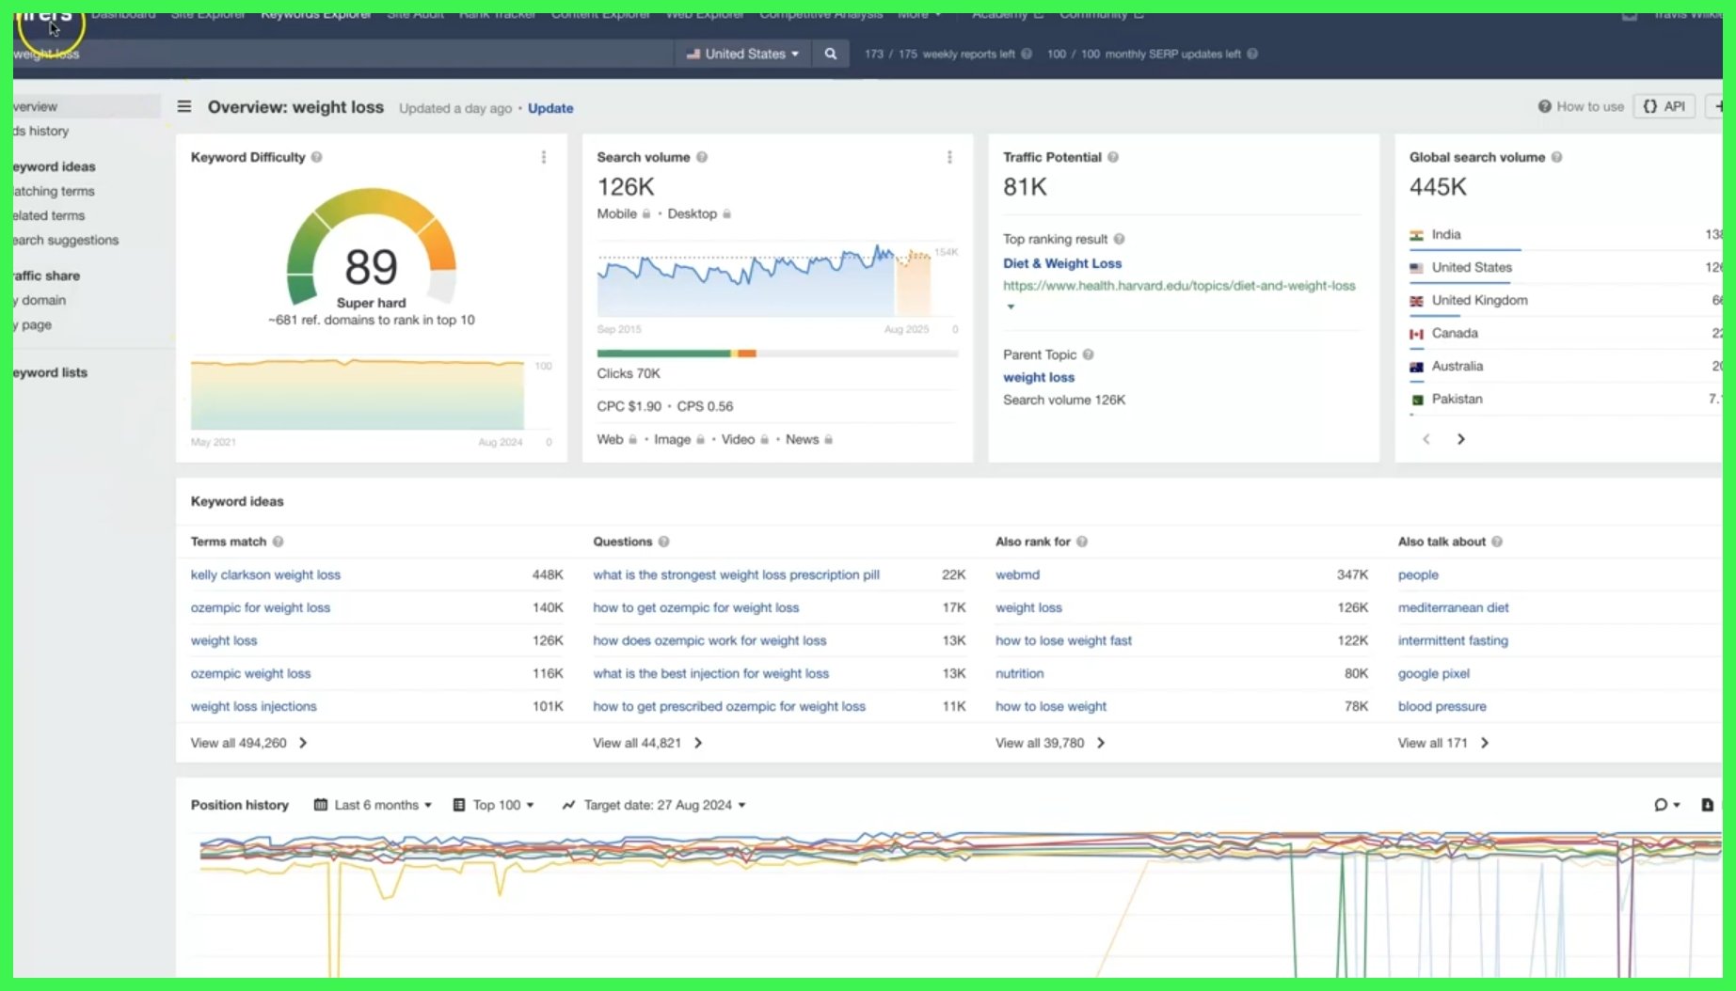The height and width of the screenshot is (991, 1736).
Task: Open the report layout hamburger menu
Action: pos(184,107)
